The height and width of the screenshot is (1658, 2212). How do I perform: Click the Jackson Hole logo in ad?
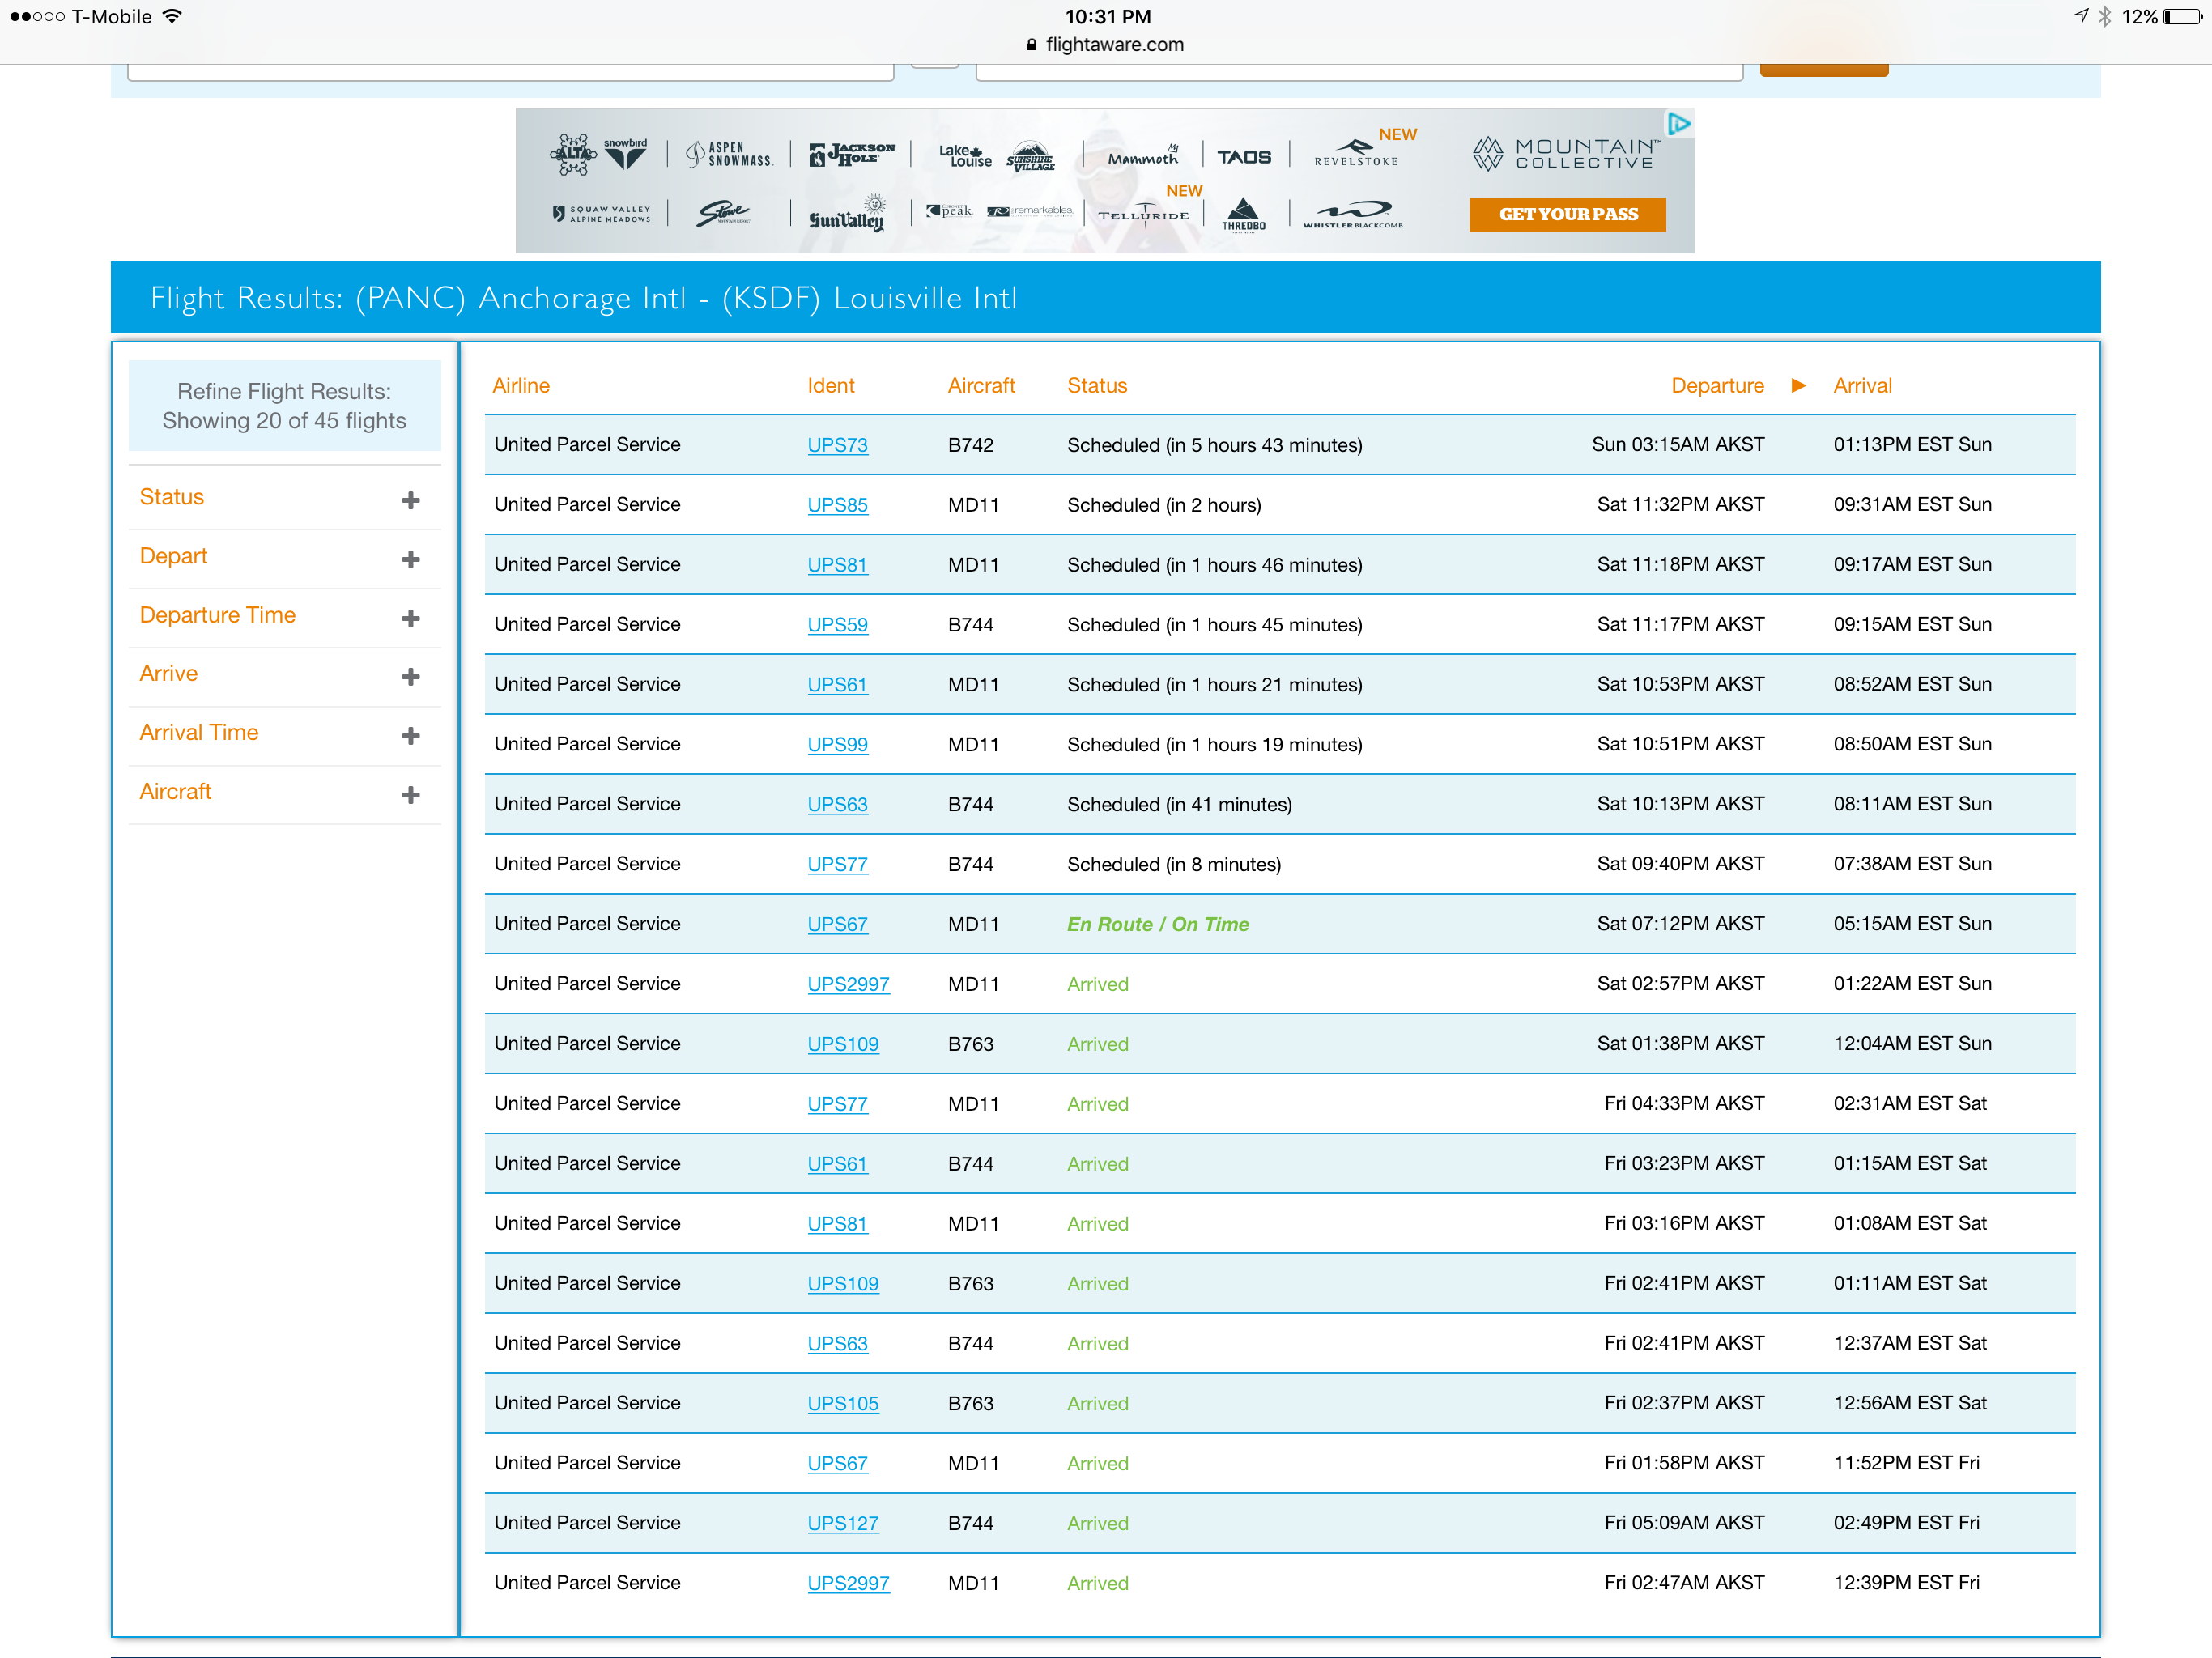point(852,154)
